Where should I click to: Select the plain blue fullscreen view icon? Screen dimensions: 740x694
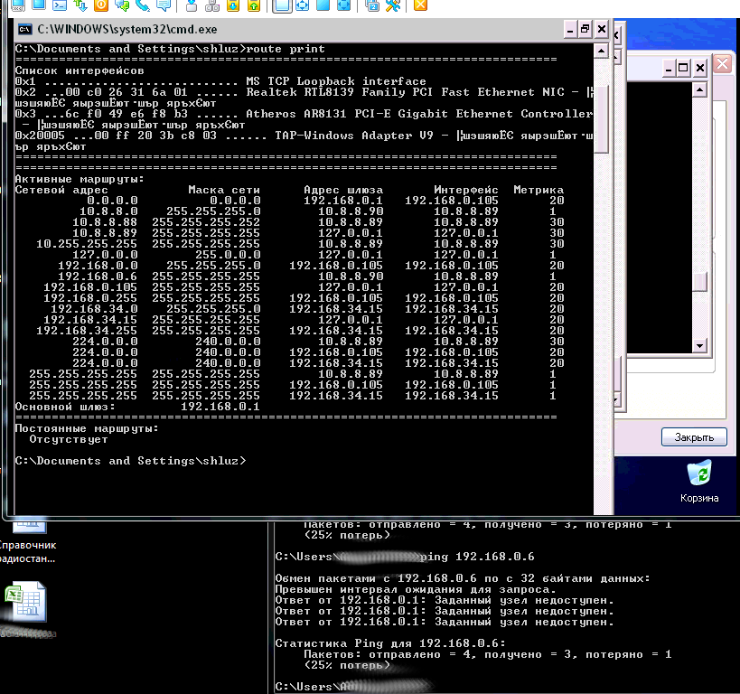tap(323, 5)
